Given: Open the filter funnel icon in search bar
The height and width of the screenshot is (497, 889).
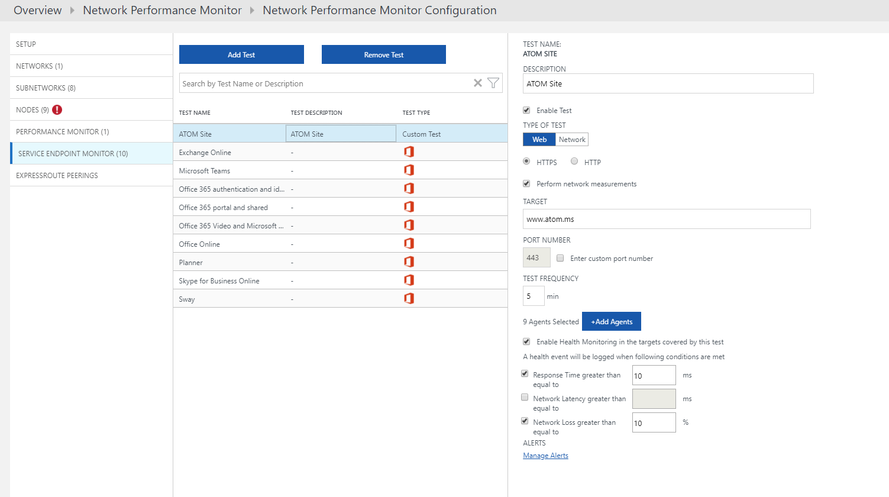Looking at the screenshot, I should pyautogui.click(x=493, y=83).
